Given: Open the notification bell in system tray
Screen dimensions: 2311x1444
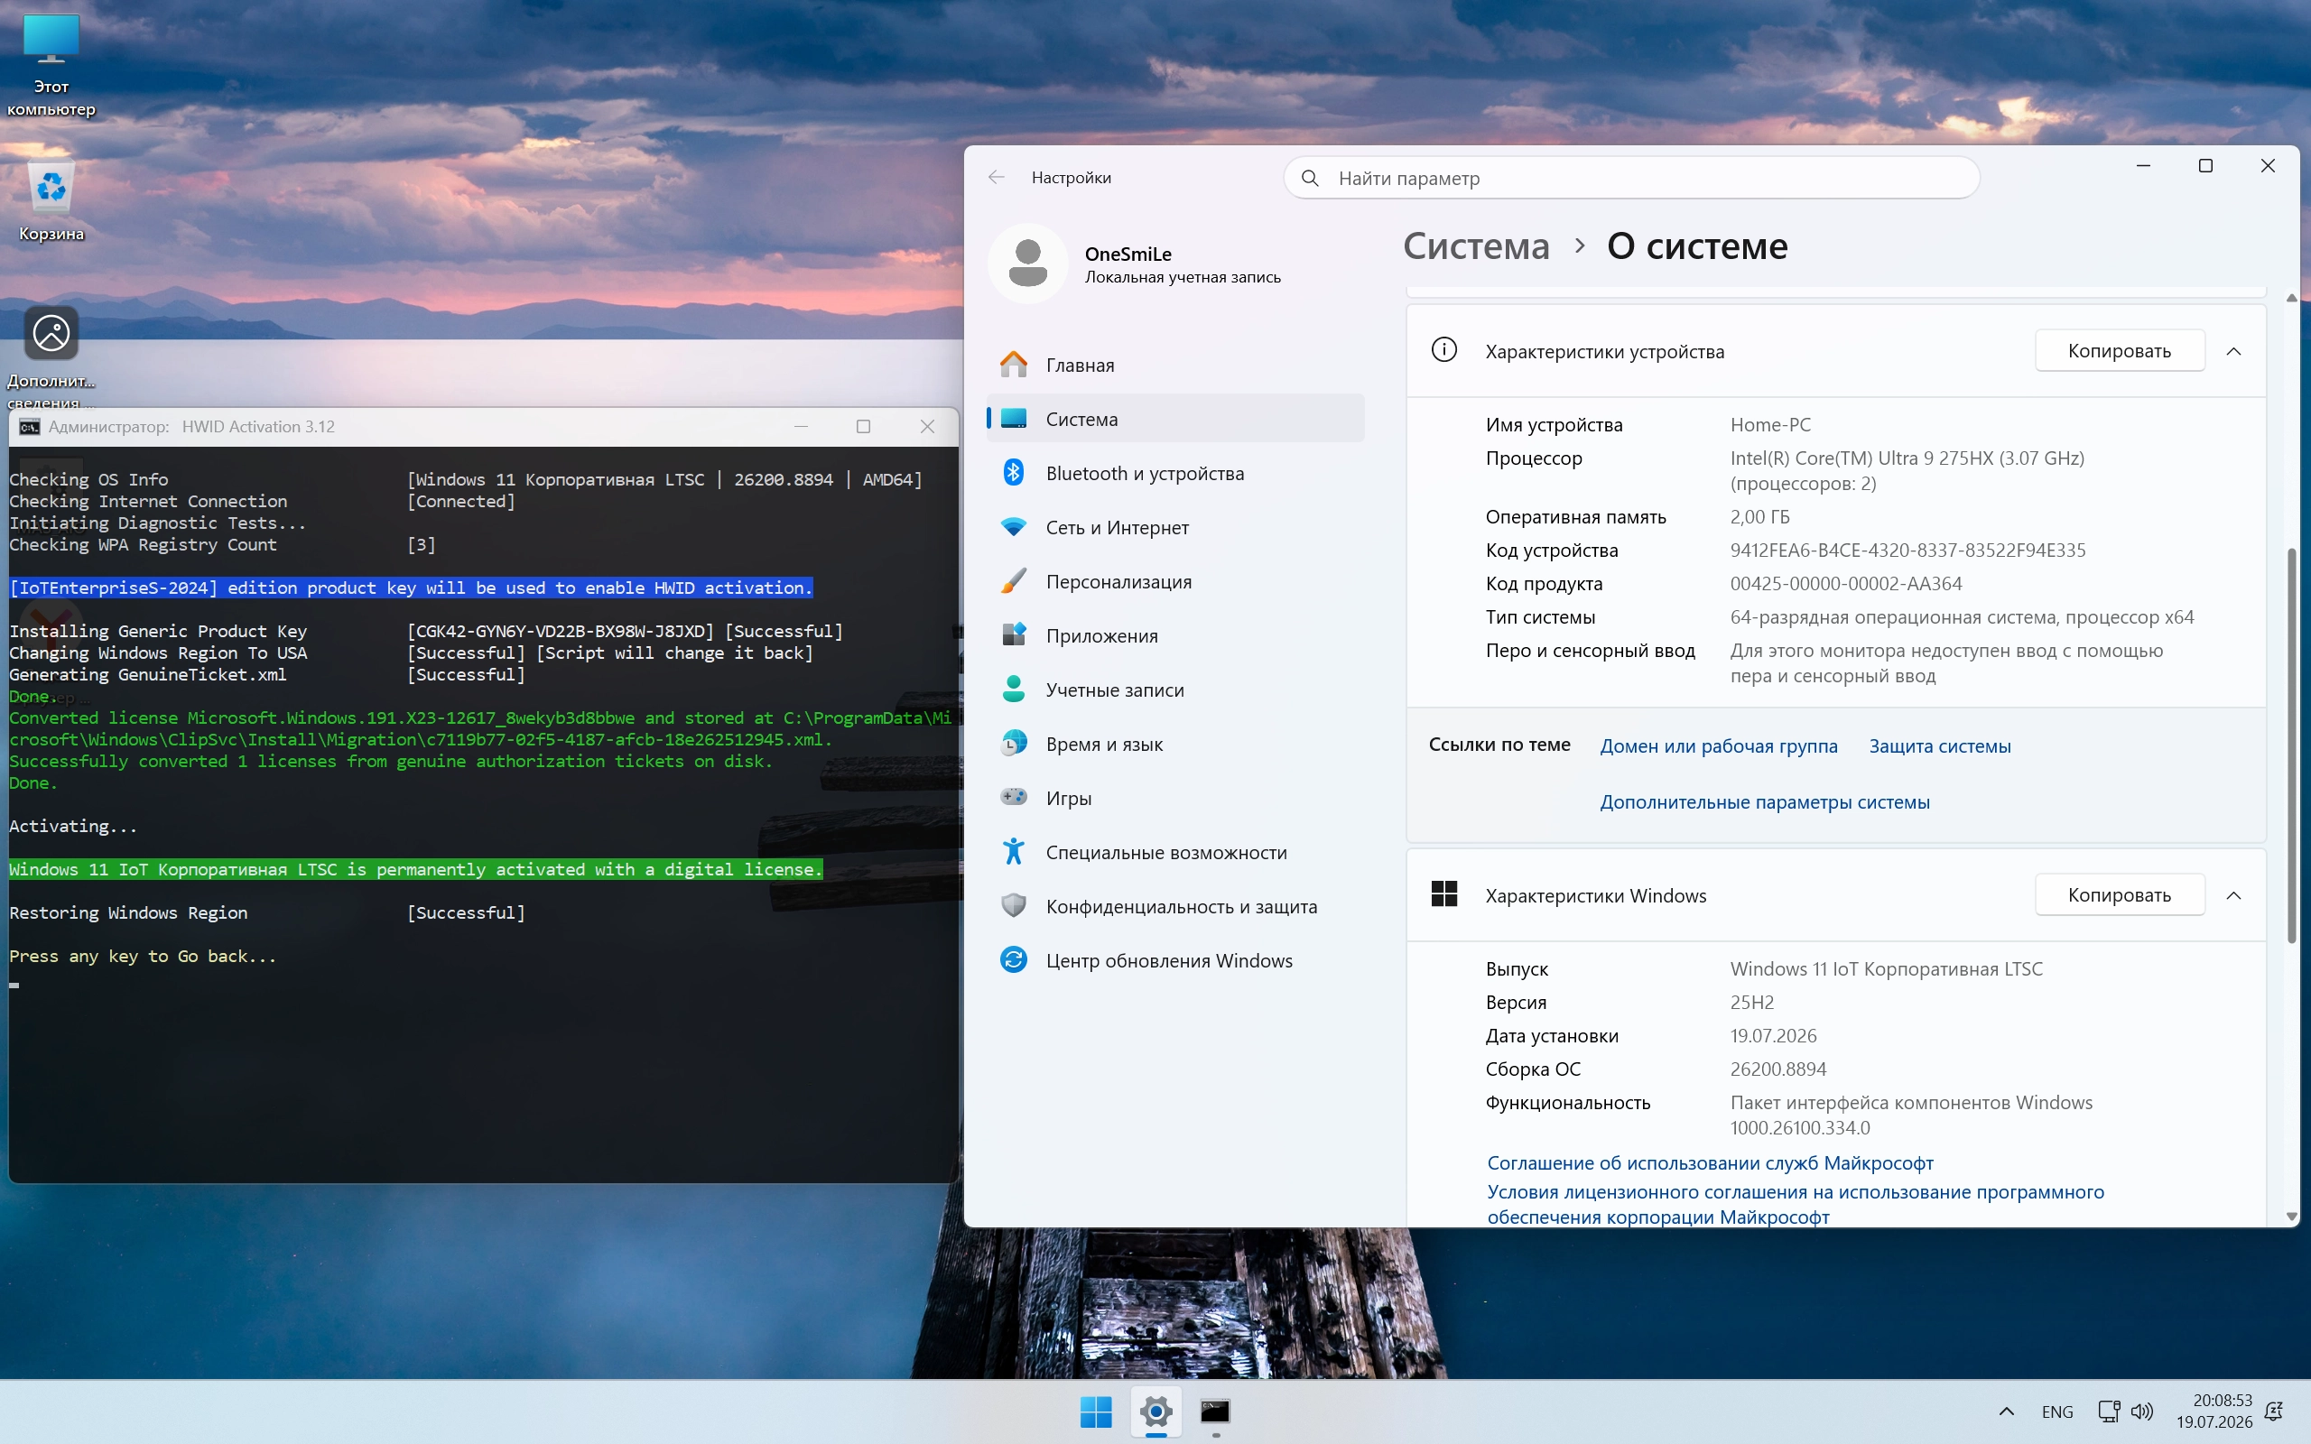Looking at the screenshot, I should 2275,1412.
